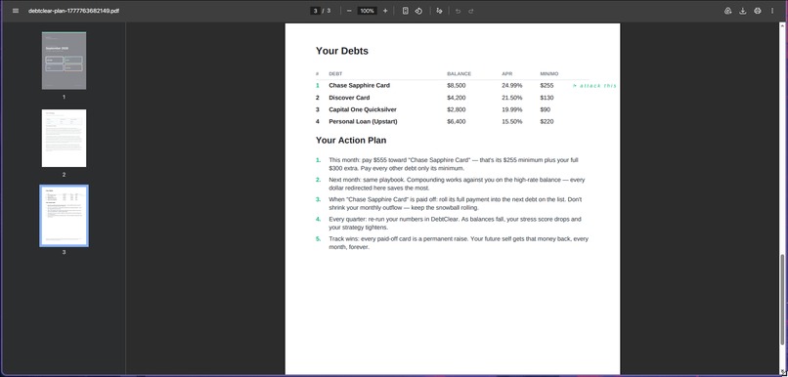This screenshot has width=788, height=377.
Task: Click the page number input field
Action: 315,11
